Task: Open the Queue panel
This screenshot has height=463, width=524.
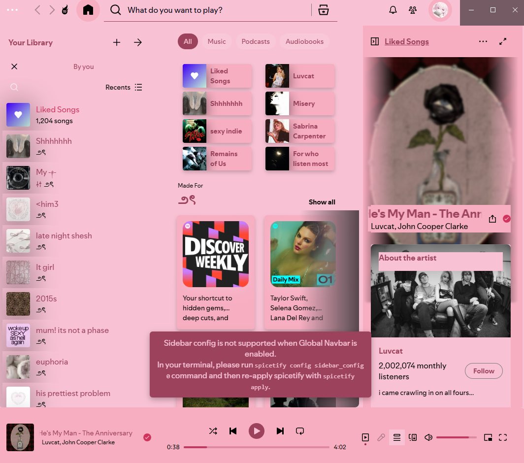Action: (397, 437)
